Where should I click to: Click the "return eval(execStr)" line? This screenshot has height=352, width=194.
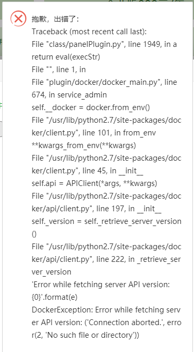66,57
